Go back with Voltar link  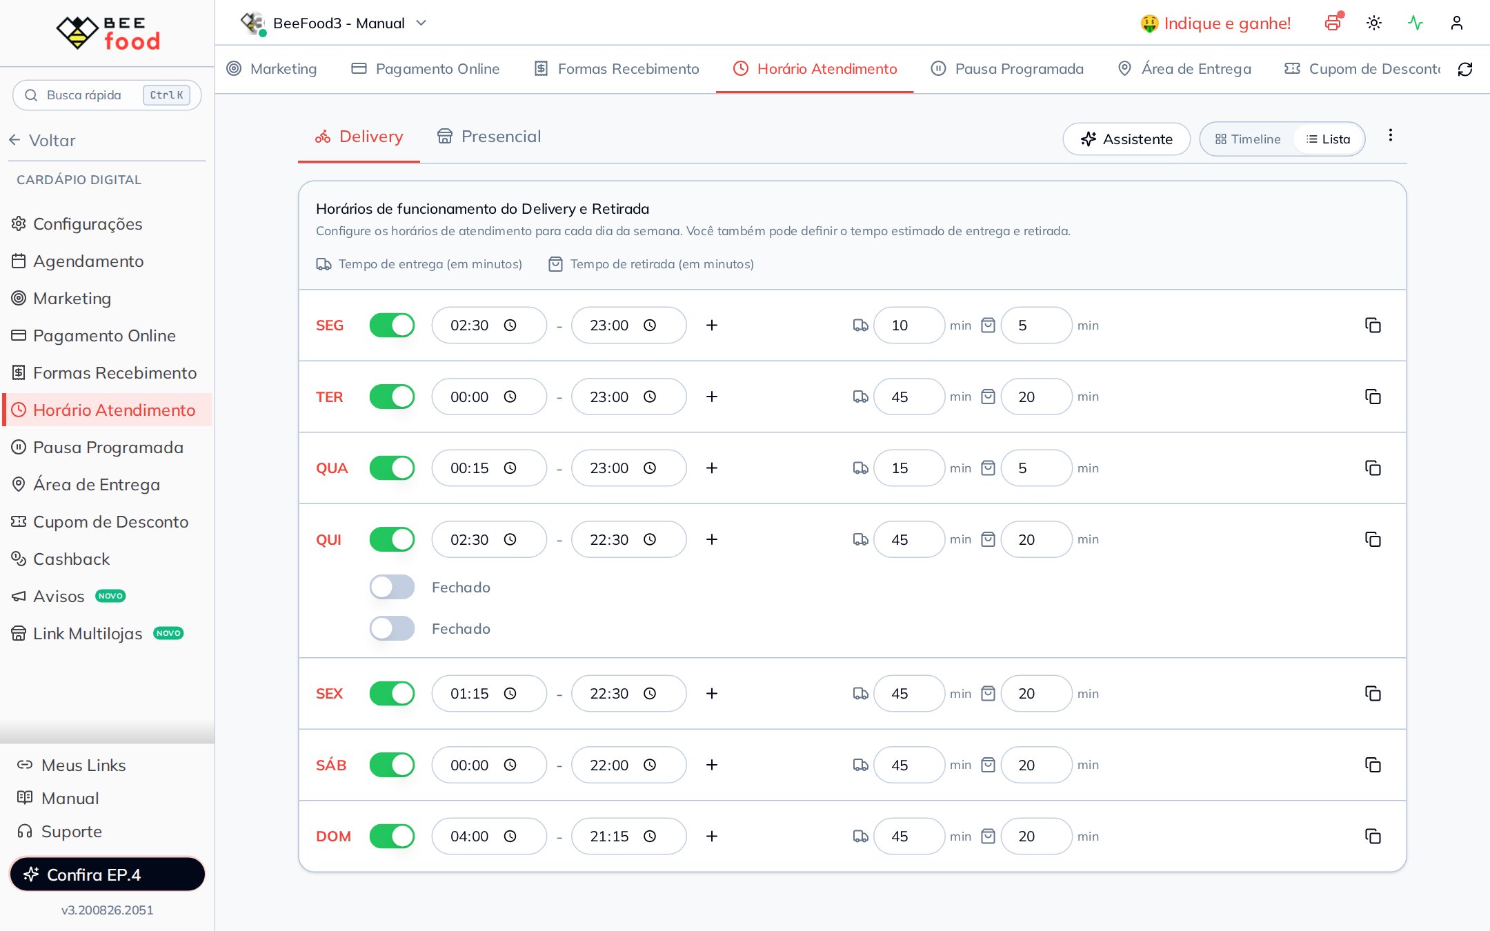point(43,141)
